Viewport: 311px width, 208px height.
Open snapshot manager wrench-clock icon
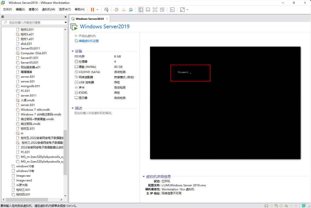pyautogui.click(x=131, y=9)
